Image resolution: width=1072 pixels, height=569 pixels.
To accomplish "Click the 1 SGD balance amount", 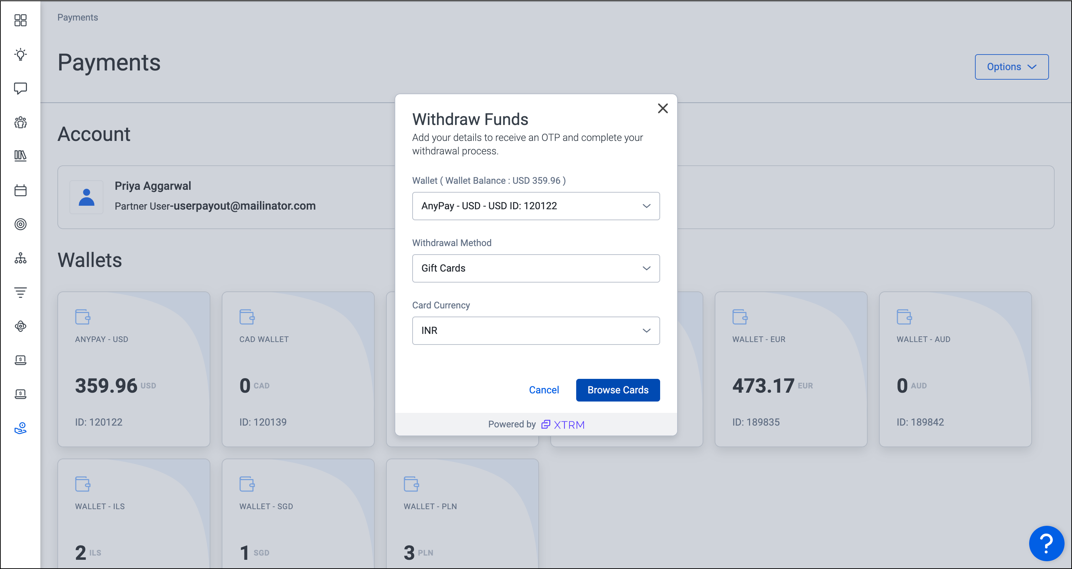I will [x=254, y=553].
